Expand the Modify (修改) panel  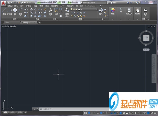(x=38, y=19)
